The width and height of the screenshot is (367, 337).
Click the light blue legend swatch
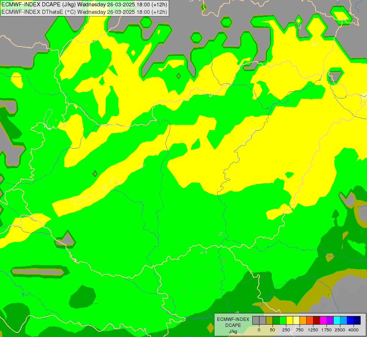click(344, 321)
